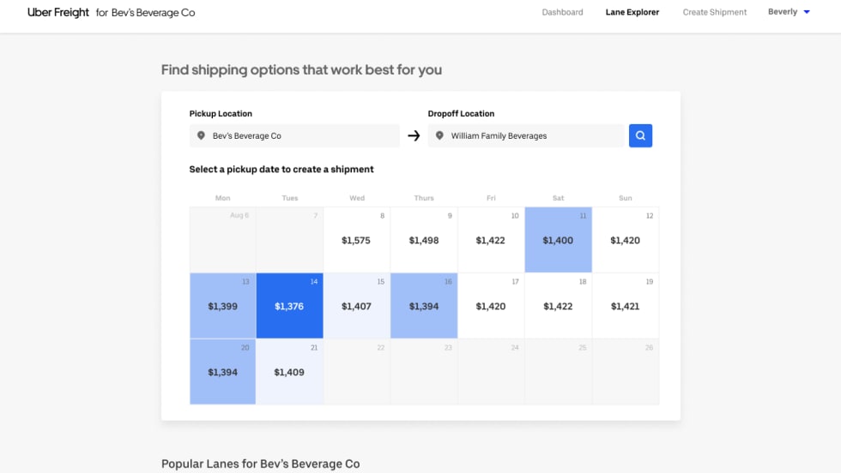Click the Uber Freight logo

tap(58, 13)
